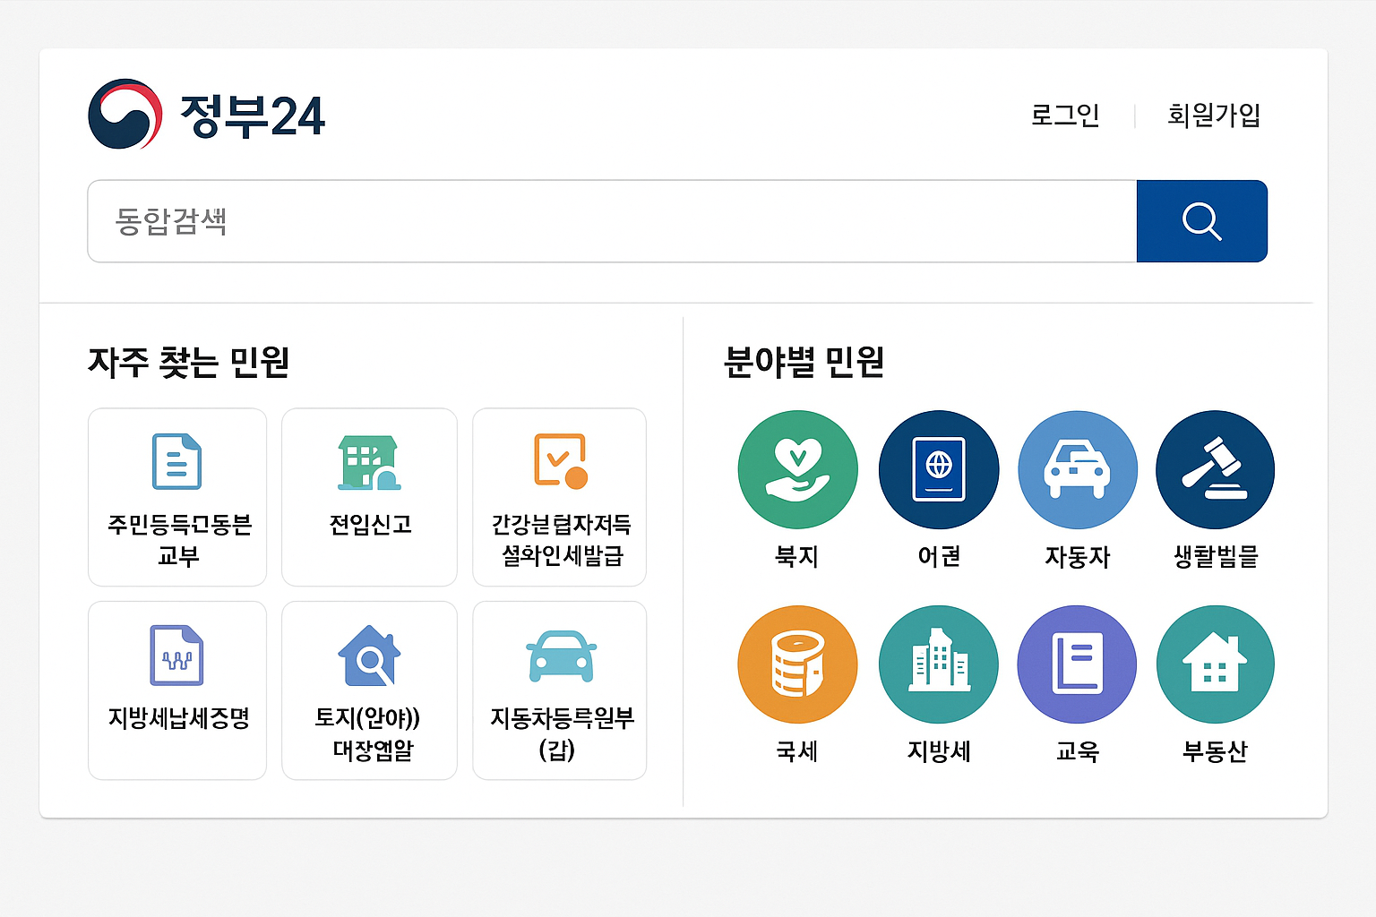Open the 로그인 link
1376x917 pixels.
(x=1066, y=115)
